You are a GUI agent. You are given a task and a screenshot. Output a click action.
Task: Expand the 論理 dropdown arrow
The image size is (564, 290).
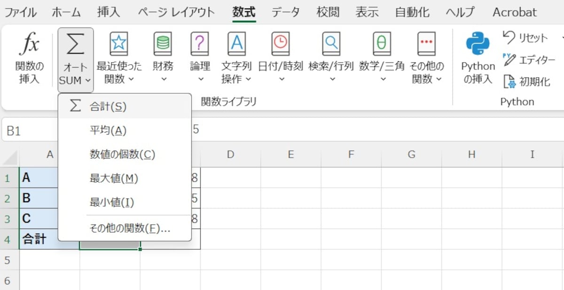click(200, 79)
